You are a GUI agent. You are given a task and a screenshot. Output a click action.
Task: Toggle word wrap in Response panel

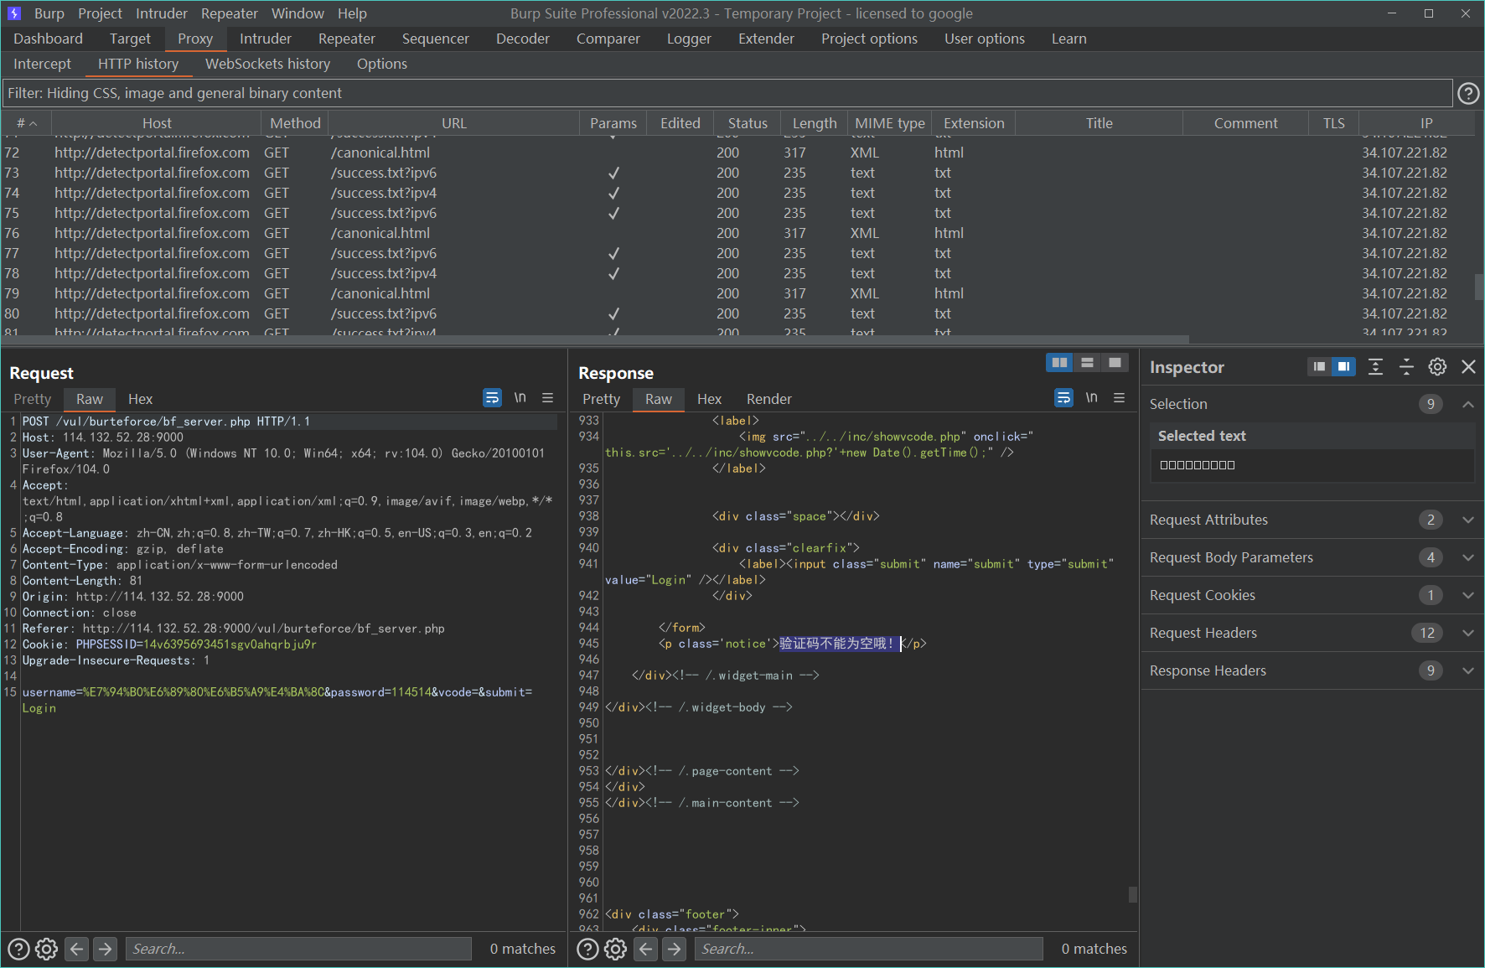[1063, 398]
